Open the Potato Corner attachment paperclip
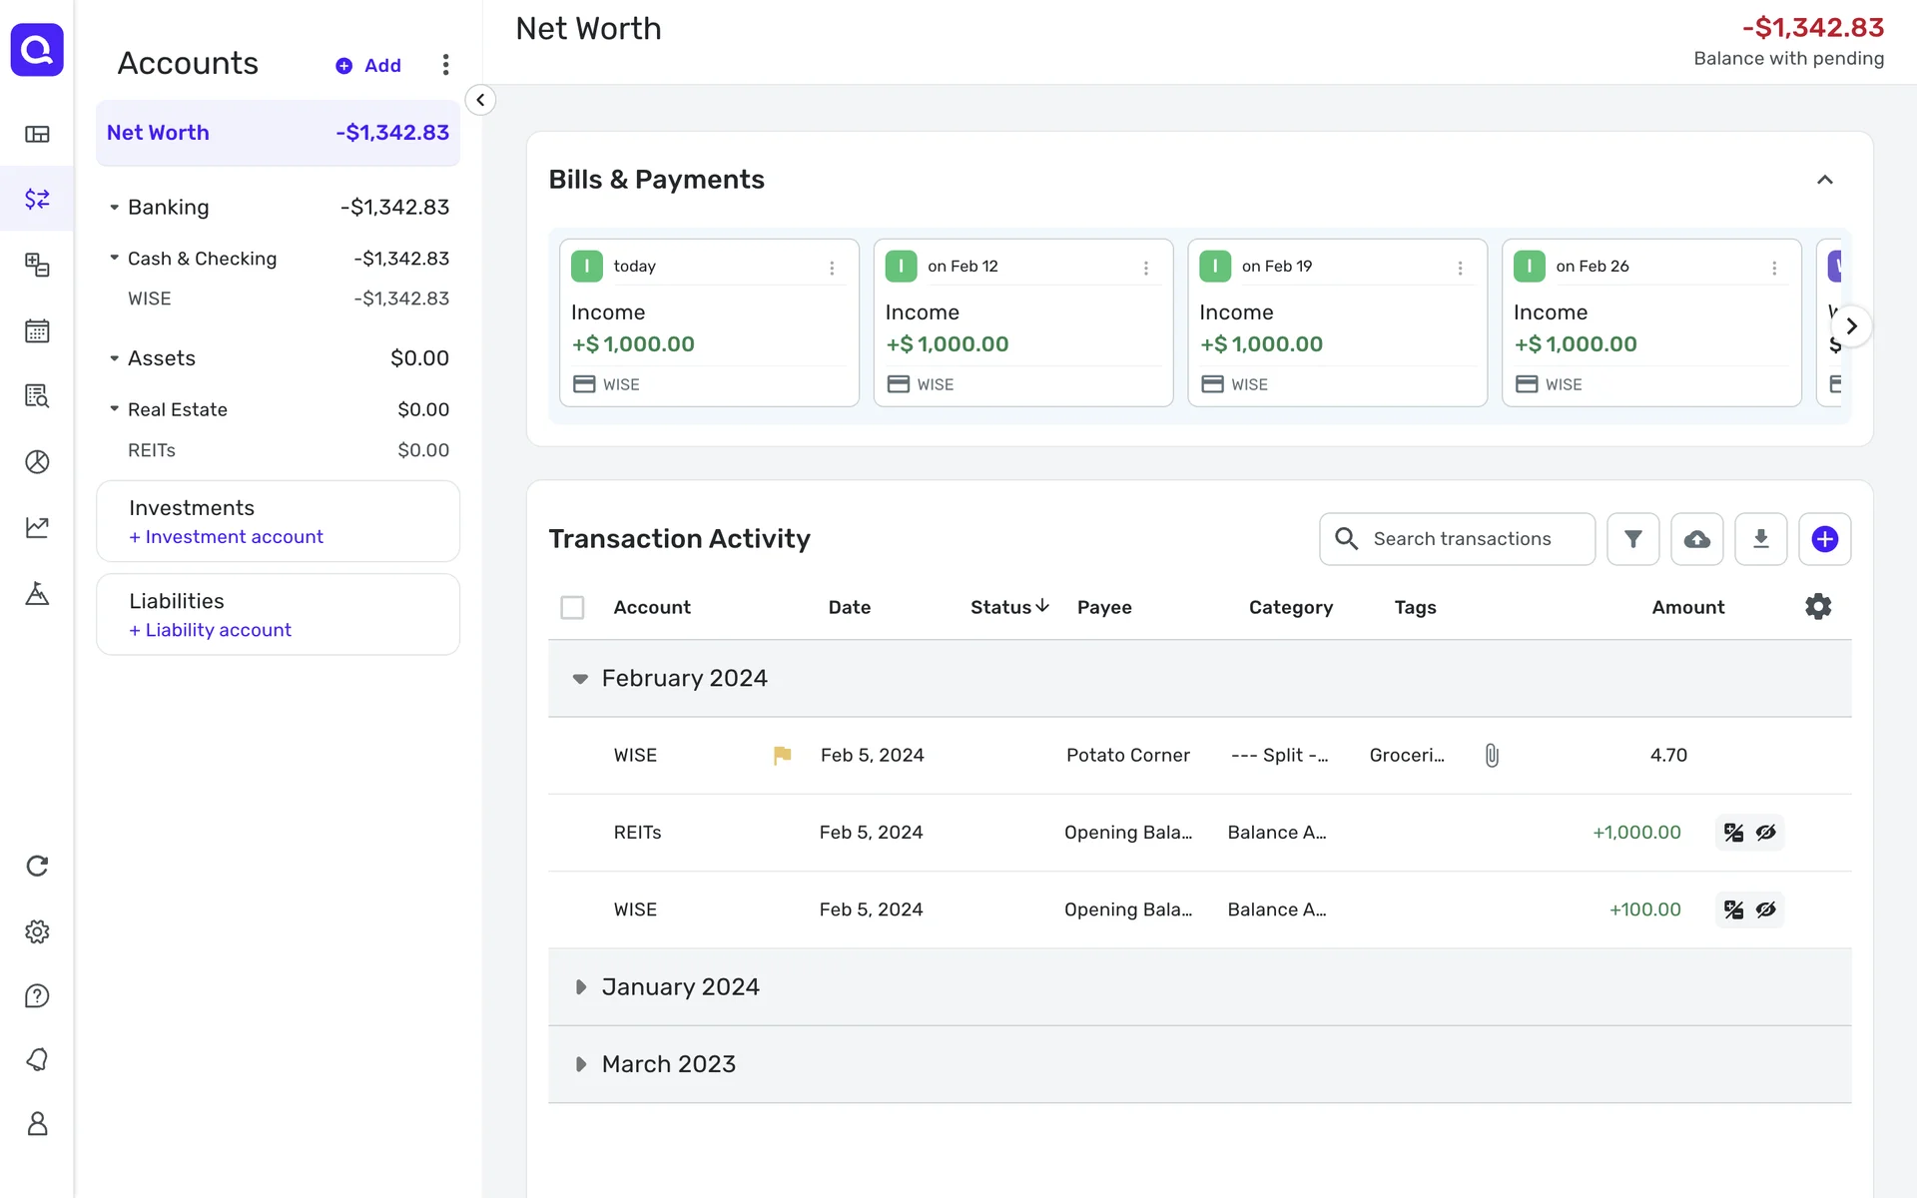The image size is (1917, 1198). pos(1492,755)
